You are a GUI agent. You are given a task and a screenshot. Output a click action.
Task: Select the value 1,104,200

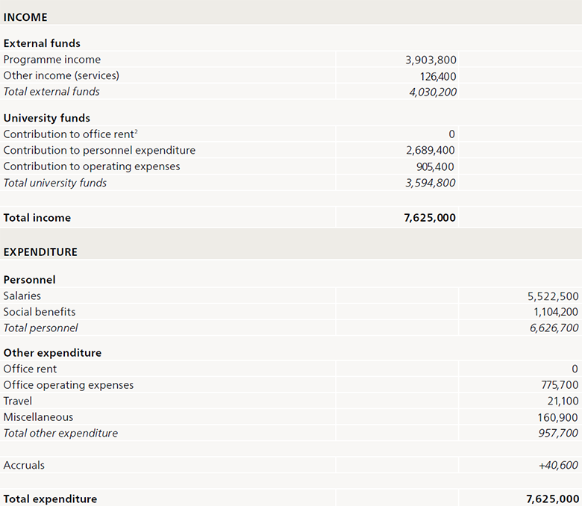(556, 312)
